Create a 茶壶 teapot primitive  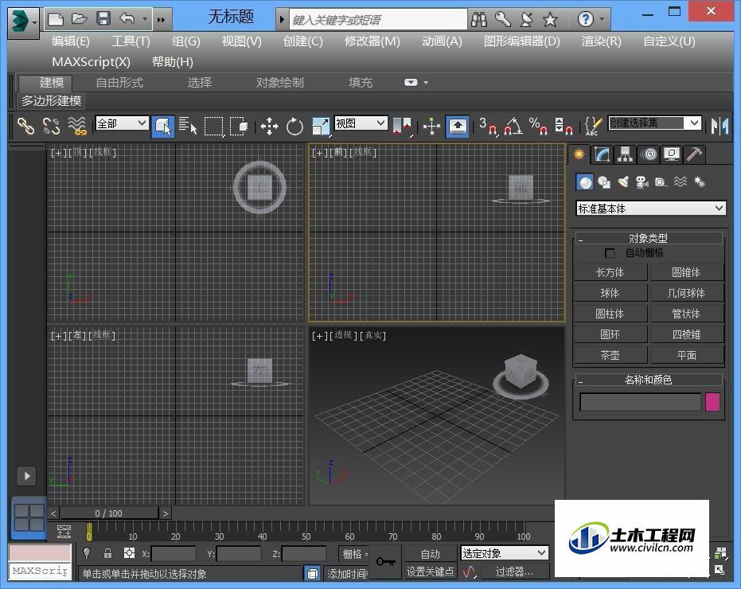(x=610, y=355)
